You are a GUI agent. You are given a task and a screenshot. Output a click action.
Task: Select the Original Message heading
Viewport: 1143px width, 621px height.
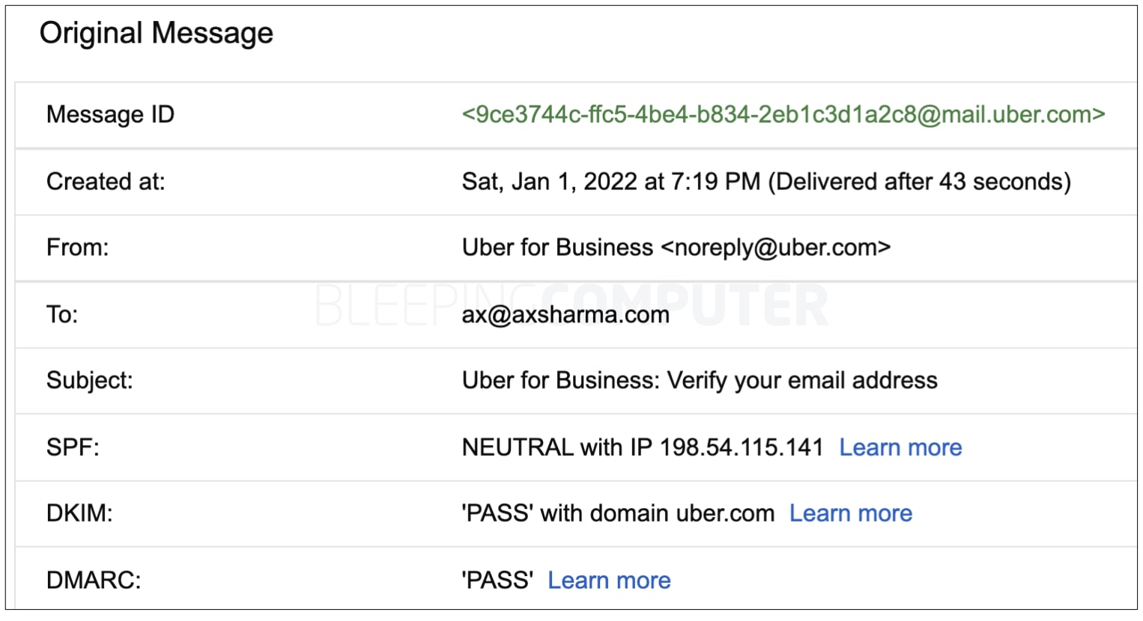(157, 33)
